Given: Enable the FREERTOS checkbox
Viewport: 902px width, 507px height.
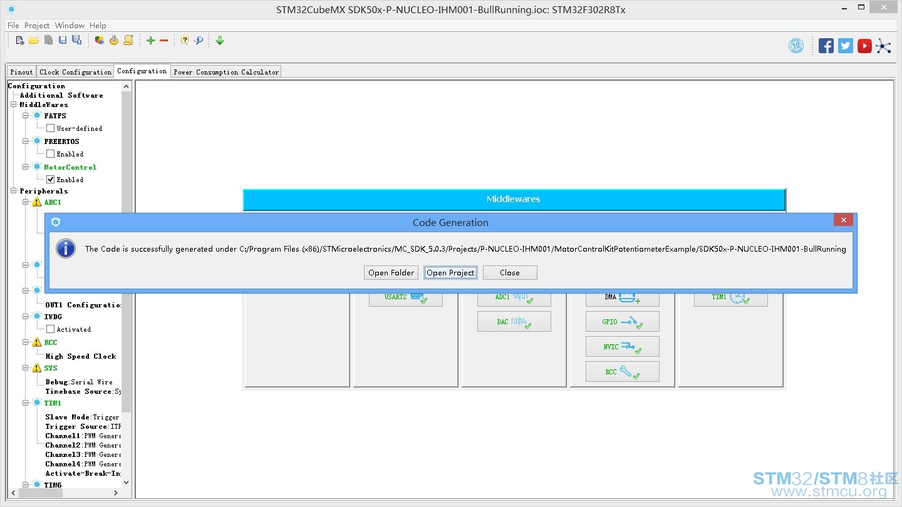Looking at the screenshot, I should click(51, 154).
